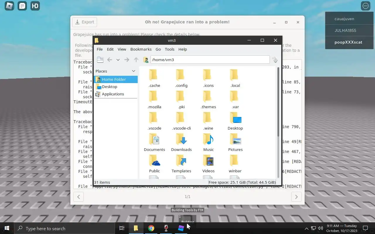Open the Roblox menu icon

9,6
